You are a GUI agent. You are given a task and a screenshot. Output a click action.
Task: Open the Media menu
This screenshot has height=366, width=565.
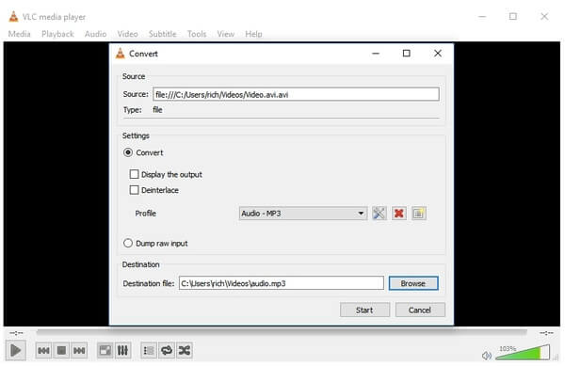pyautogui.click(x=20, y=34)
